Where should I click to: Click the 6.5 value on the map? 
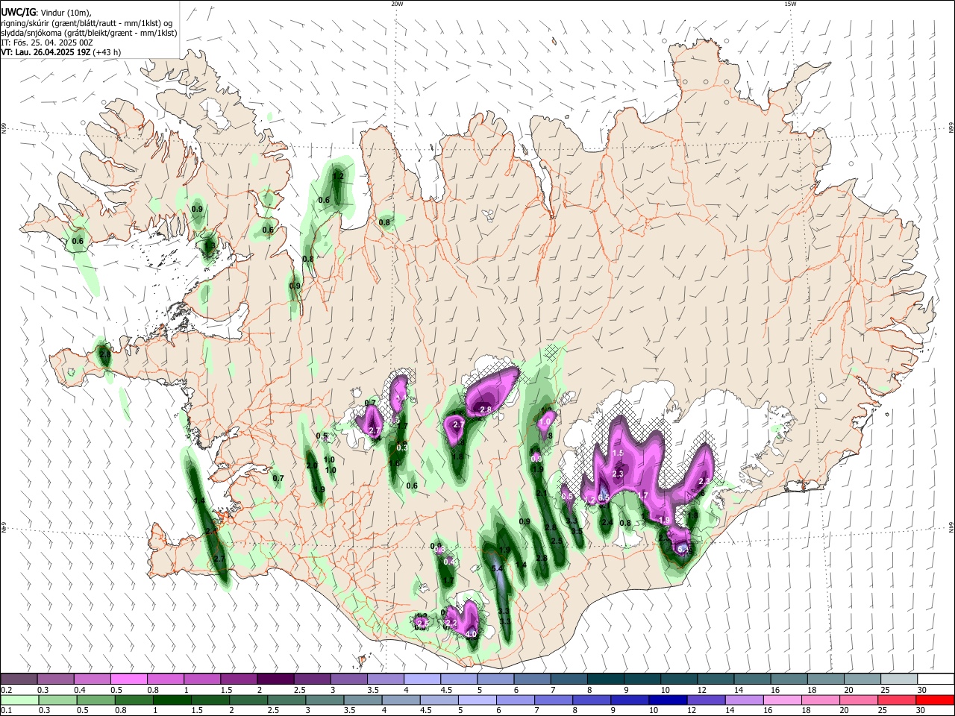coord(604,497)
